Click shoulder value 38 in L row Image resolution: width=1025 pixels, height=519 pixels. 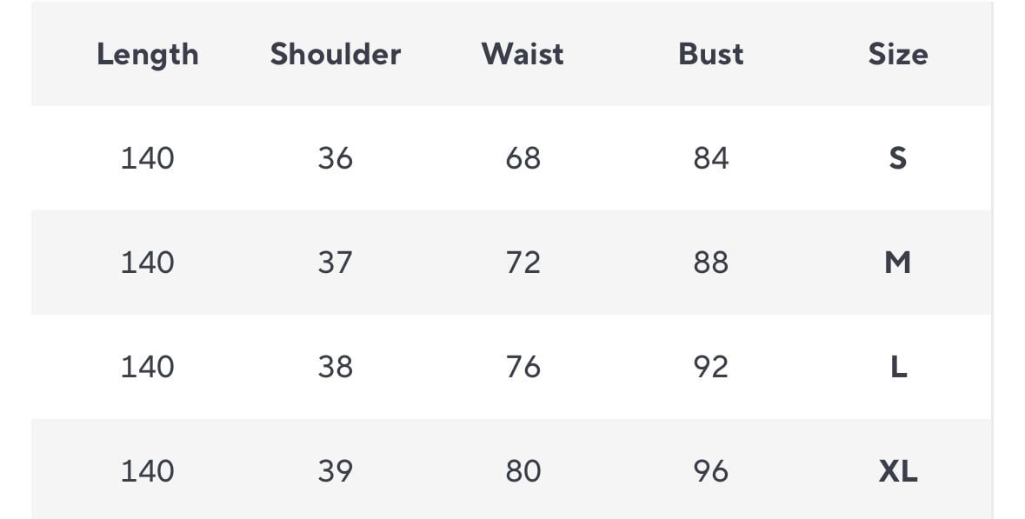click(x=336, y=367)
